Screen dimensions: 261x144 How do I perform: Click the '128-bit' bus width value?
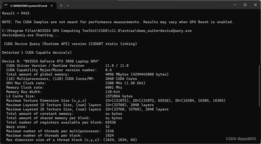pyautogui.click(x=113, y=92)
